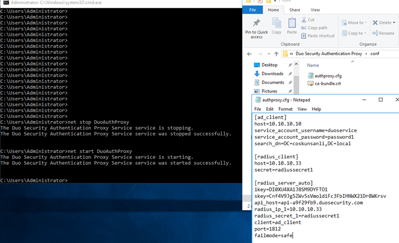
Task: Switch to the Home ribbon tab
Action: (273, 10)
